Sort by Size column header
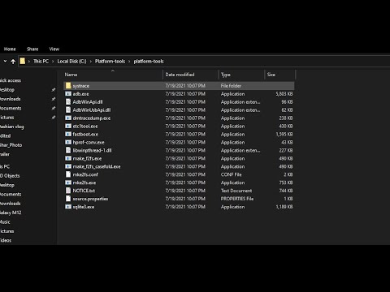390x292 pixels. click(x=271, y=75)
